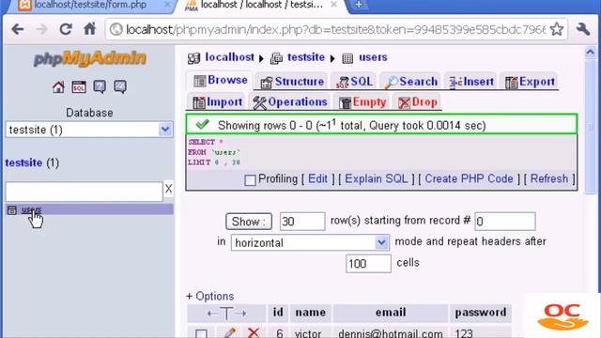Viewport: 601px width, 338px height.
Task: Click the phpMyAdmin logo
Action: 90,58
